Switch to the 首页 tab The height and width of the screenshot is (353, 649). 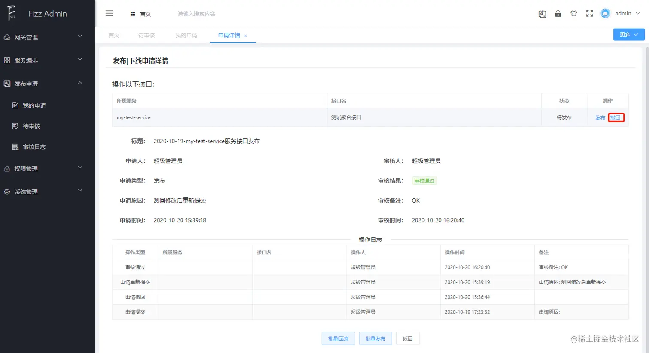[114, 35]
